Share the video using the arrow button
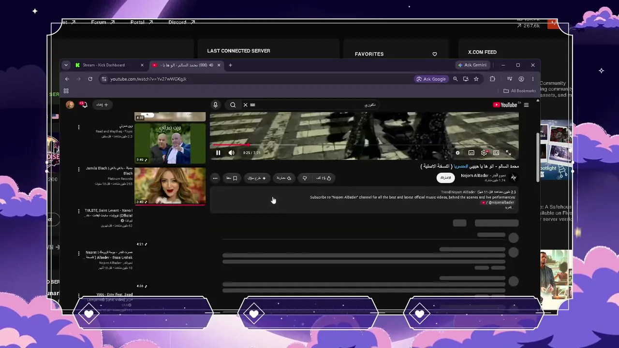The height and width of the screenshot is (348, 619). (x=284, y=178)
